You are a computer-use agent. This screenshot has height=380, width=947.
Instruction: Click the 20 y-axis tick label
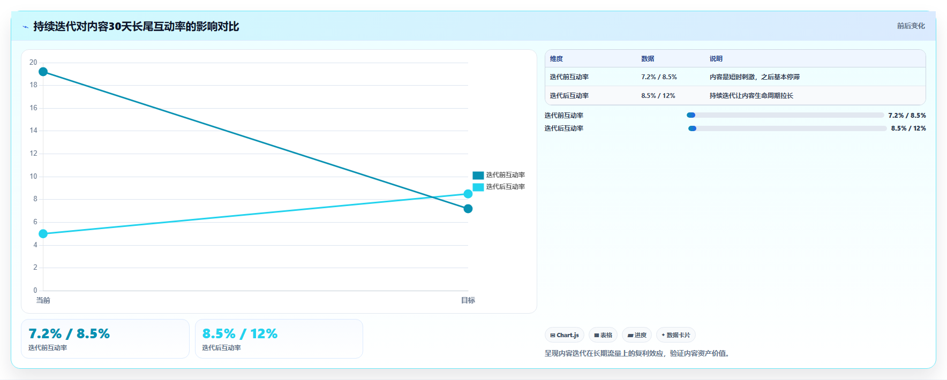pos(33,63)
